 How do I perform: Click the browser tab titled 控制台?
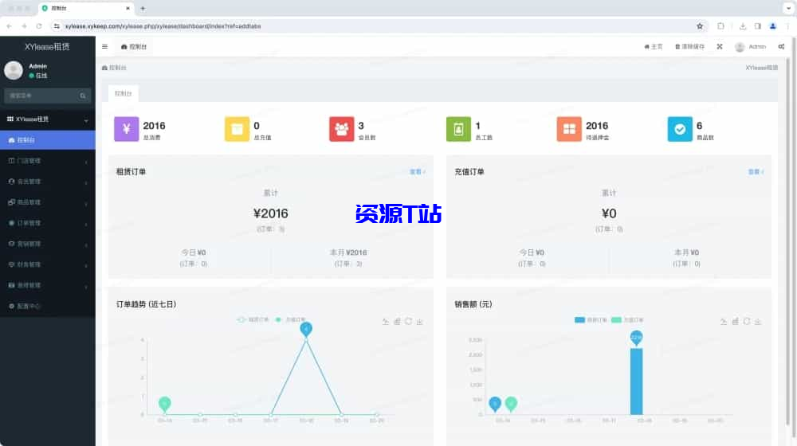pyautogui.click(x=85, y=8)
